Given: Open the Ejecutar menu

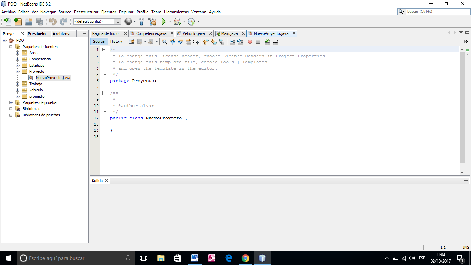Looking at the screenshot, I should pos(108,12).
